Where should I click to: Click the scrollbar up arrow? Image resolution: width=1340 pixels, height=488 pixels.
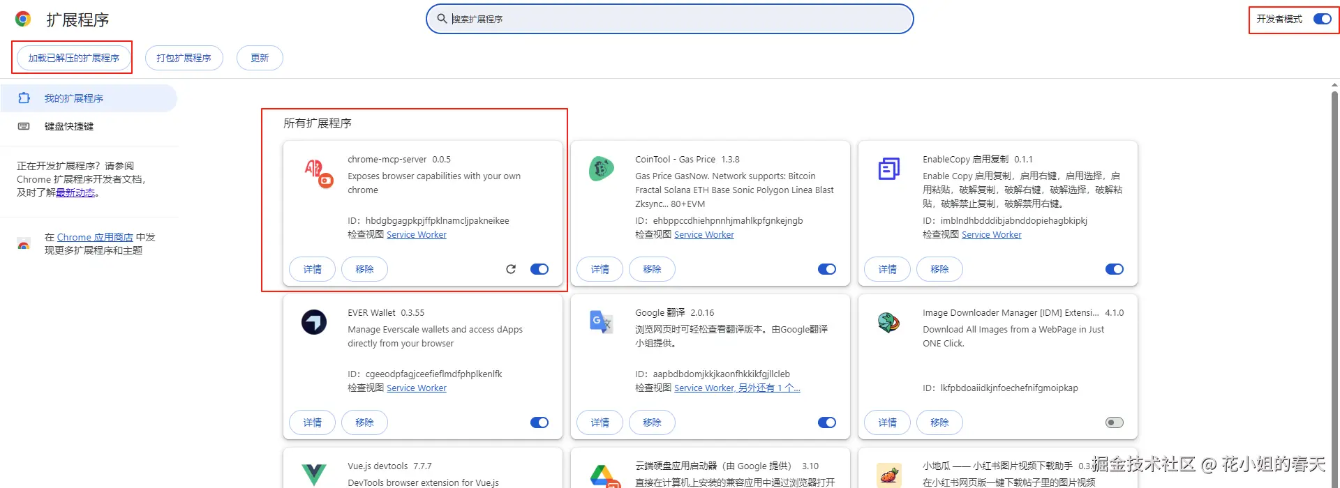pyautogui.click(x=1334, y=85)
